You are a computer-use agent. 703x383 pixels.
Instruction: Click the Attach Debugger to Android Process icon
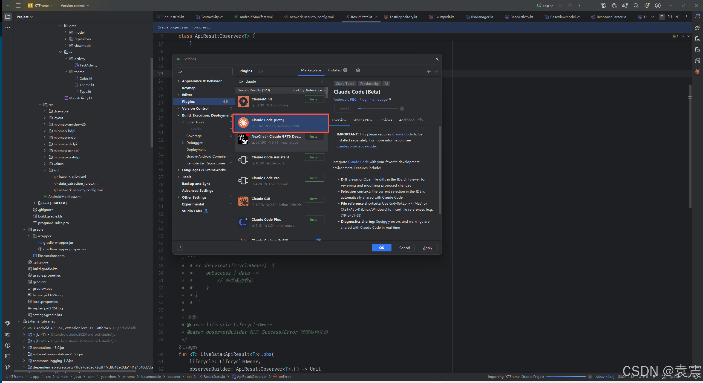(x=614, y=5)
